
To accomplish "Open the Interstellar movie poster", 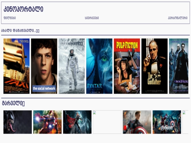I will click(72, 66).
